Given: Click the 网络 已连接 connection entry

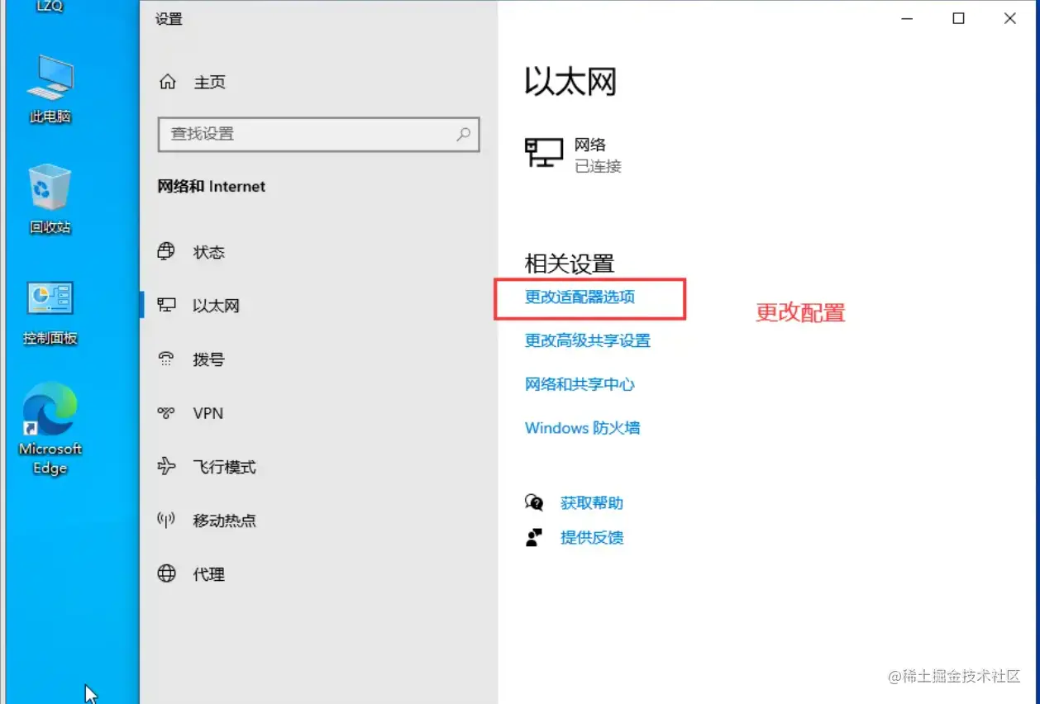Looking at the screenshot, I should coord(574,155).
